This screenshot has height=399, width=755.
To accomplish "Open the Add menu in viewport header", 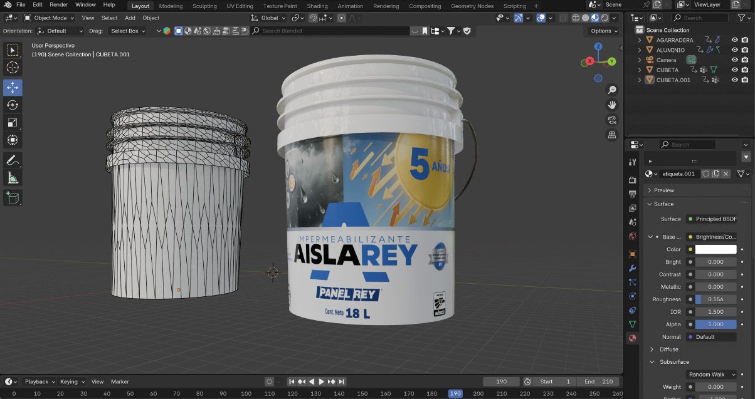I will coord(130,18).
